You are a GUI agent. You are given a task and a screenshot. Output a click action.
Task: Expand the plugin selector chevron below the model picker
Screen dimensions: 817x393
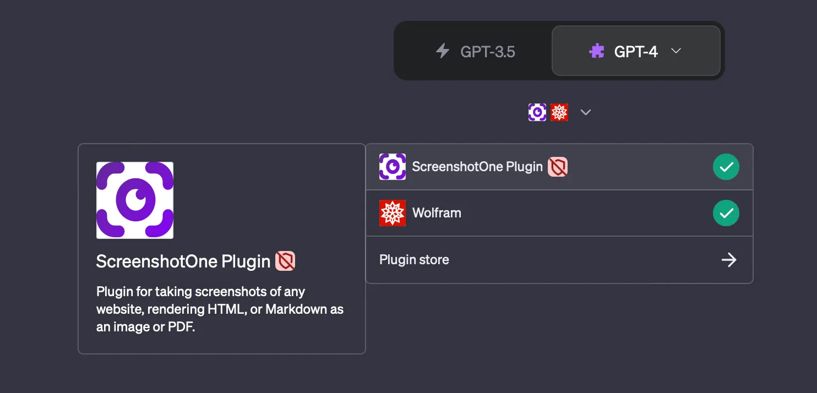click(585, 112)
